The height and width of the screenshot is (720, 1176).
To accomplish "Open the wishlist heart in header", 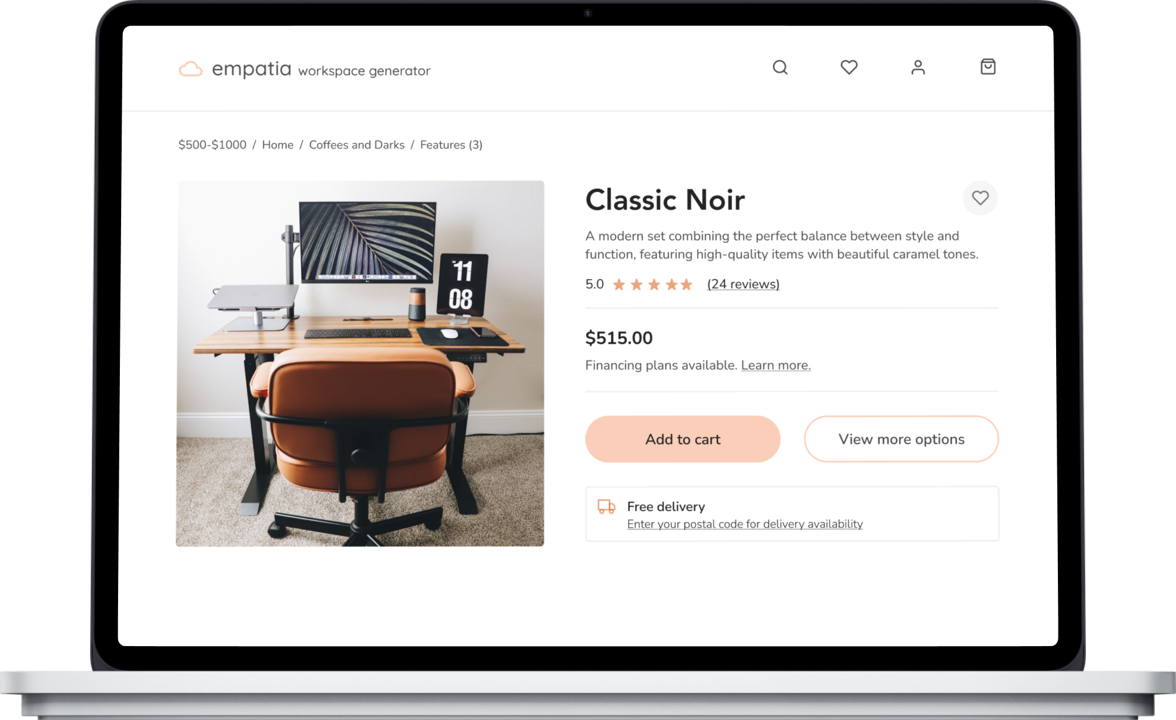I will (x=849, y=67).
